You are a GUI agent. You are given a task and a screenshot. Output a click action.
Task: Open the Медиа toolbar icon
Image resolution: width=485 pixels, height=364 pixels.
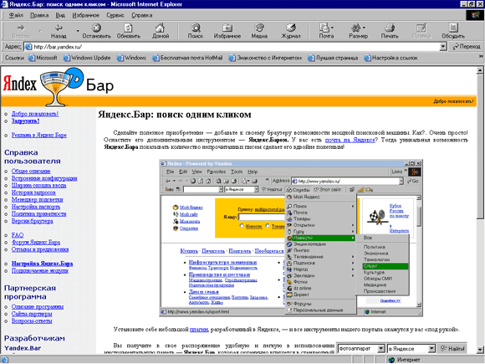tap(259, 28)
